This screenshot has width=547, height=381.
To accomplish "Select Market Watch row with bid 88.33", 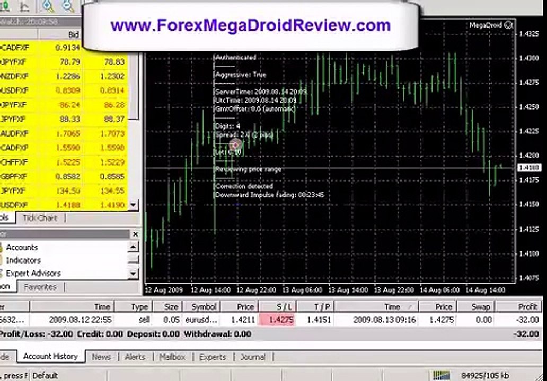I will [64, 119].
